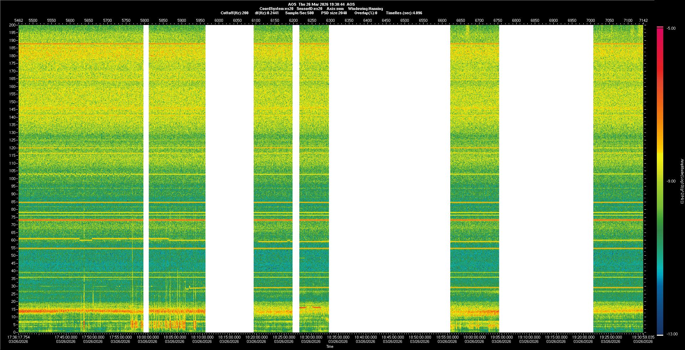Click the 18:20:00.000 time label

[257, 337]
